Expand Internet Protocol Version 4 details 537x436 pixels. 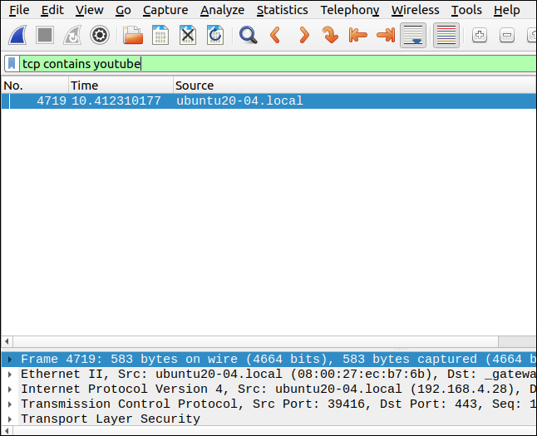[10, 389]
